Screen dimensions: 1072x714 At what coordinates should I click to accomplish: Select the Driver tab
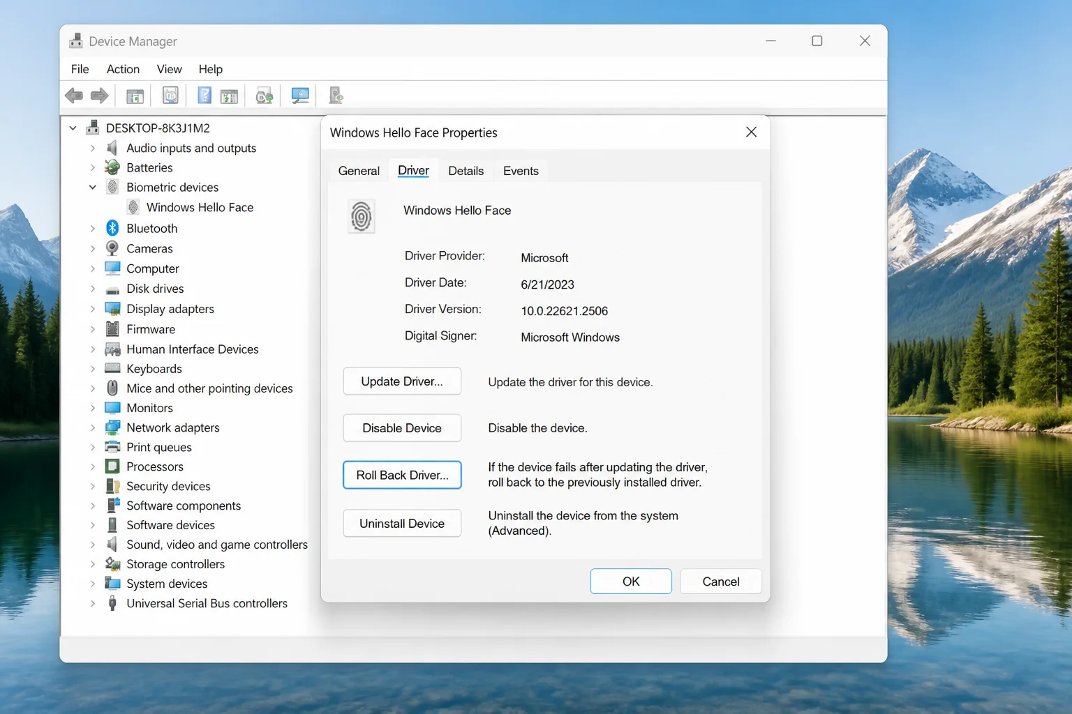(x=413, y=170)
